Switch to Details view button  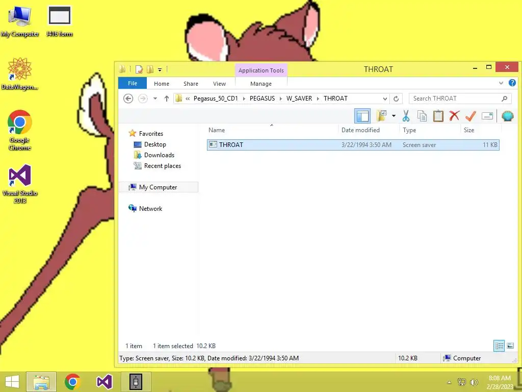(499, 346)
